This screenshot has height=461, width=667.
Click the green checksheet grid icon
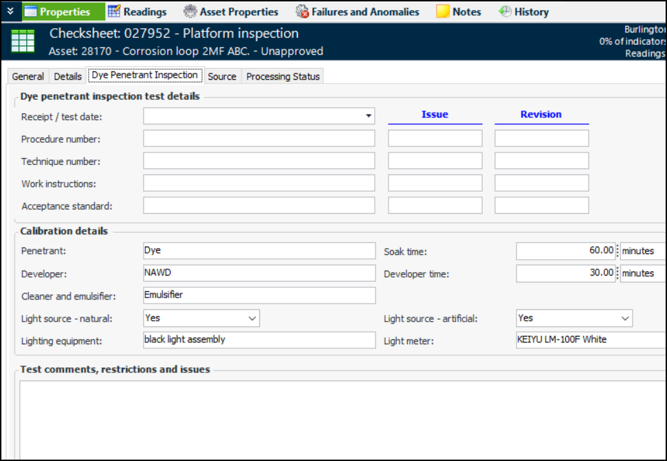coord(23,42)
